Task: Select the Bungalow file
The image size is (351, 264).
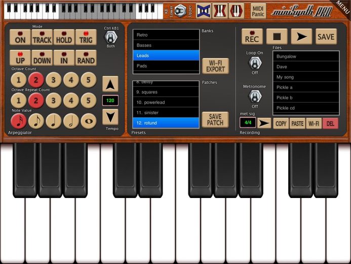Action: 306,56
